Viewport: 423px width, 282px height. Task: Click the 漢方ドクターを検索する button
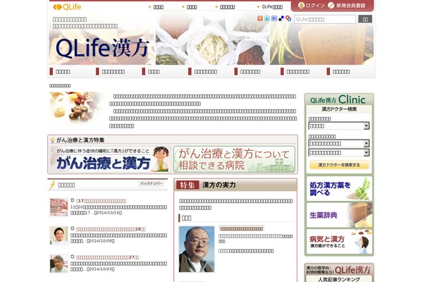point(339,165)
